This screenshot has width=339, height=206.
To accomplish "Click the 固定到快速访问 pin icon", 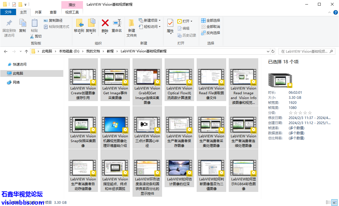I will [x=9, y=23].
